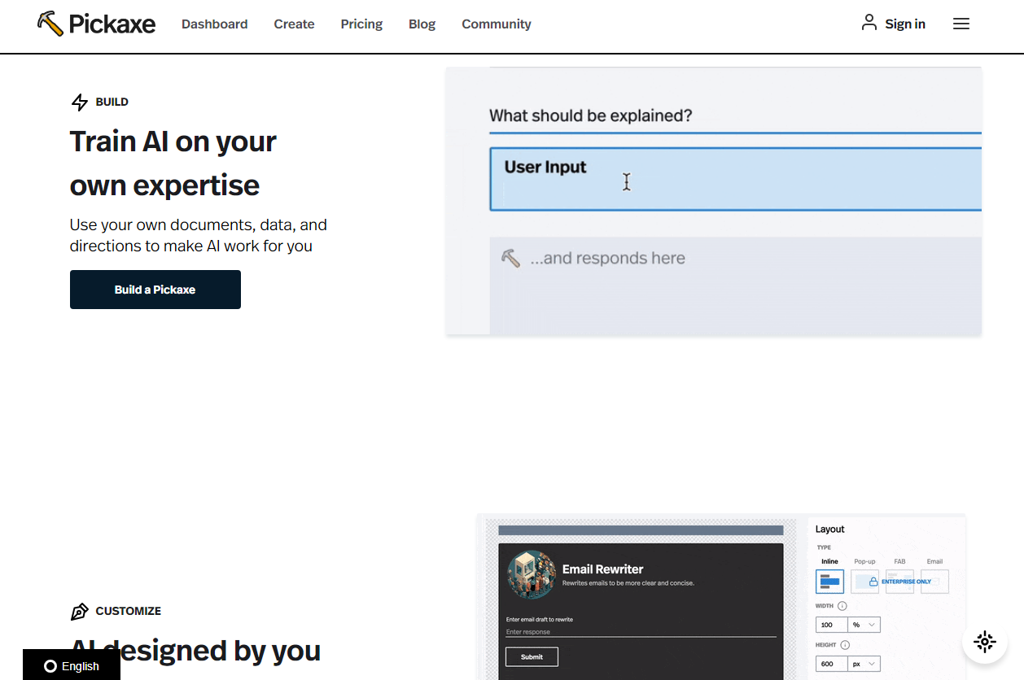Open the px height unit dropdown

pos(864,664)
